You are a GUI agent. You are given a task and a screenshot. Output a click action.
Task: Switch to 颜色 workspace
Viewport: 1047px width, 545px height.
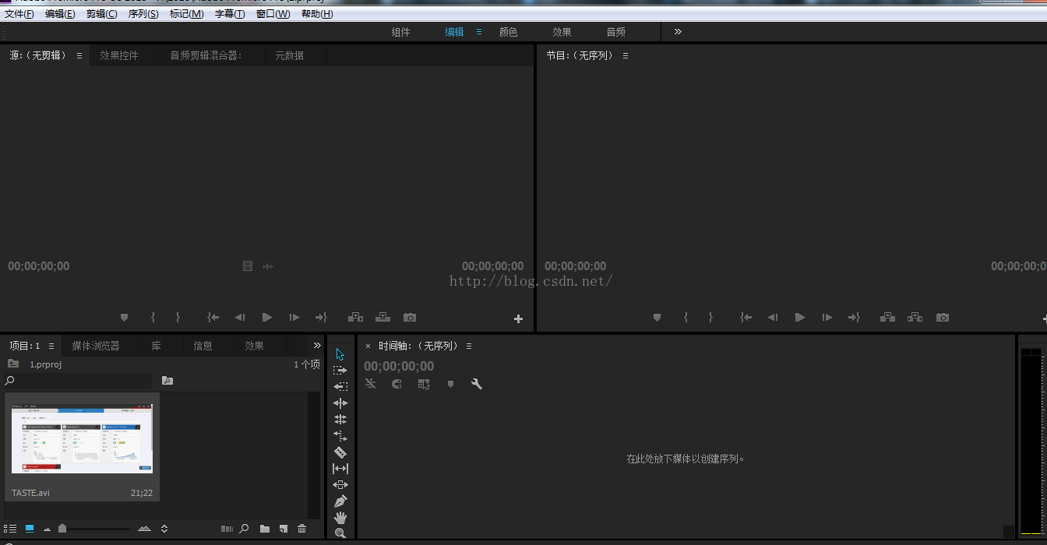(508, 32)
